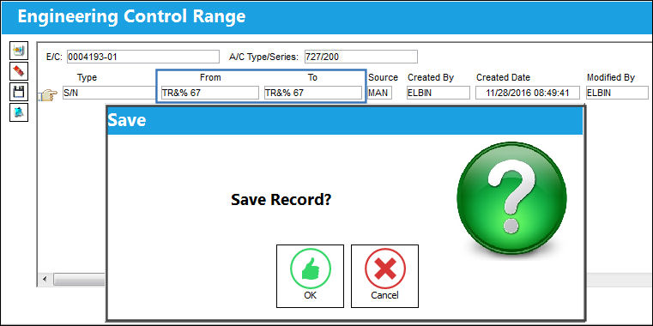Click the To field with TR&% 67

313,93
